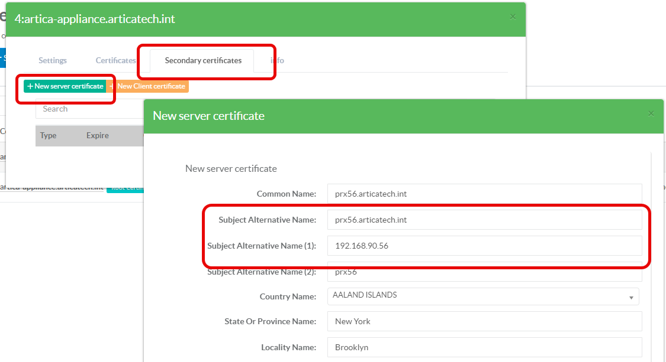Screen dimensions: 666x362
Task: Select the Secondary certificates tab
Action: point(203,60)
